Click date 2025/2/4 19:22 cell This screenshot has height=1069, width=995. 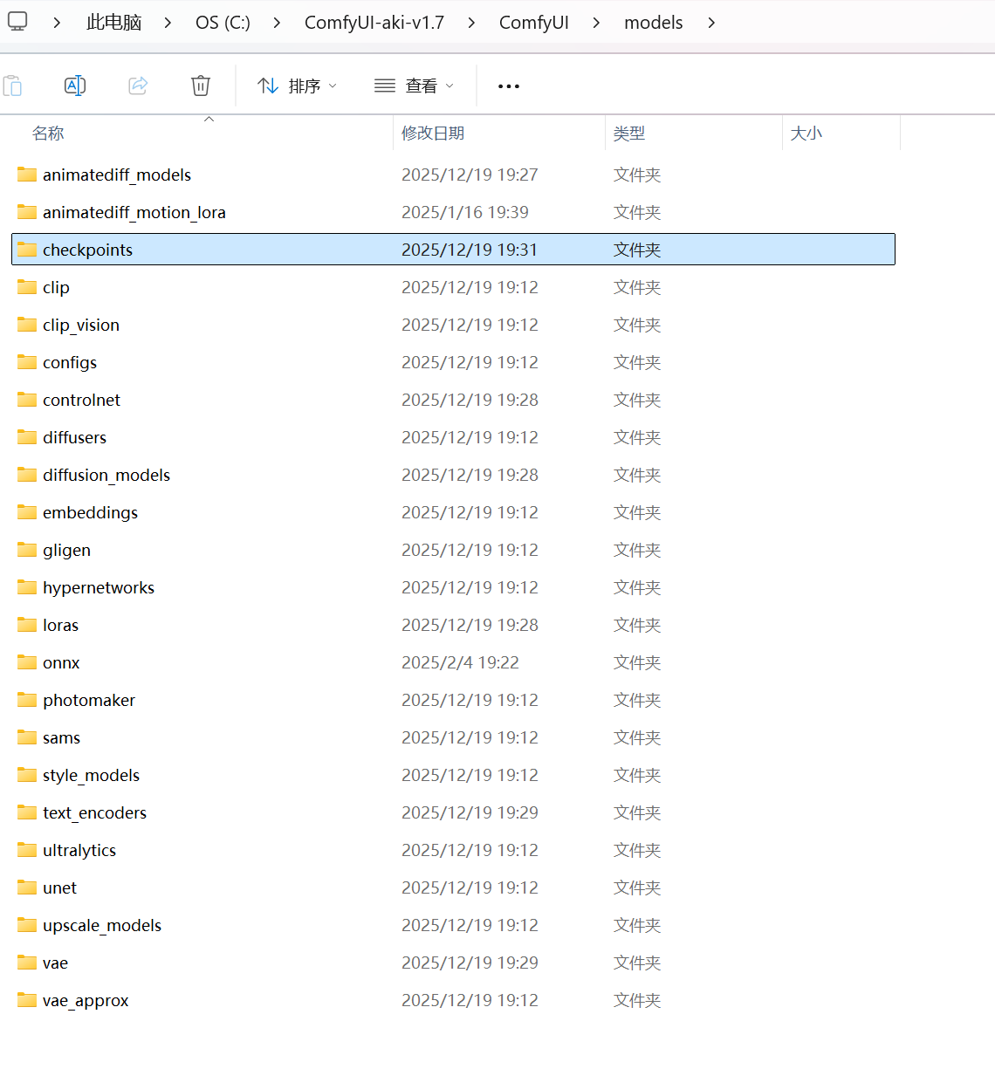(460, 662)
